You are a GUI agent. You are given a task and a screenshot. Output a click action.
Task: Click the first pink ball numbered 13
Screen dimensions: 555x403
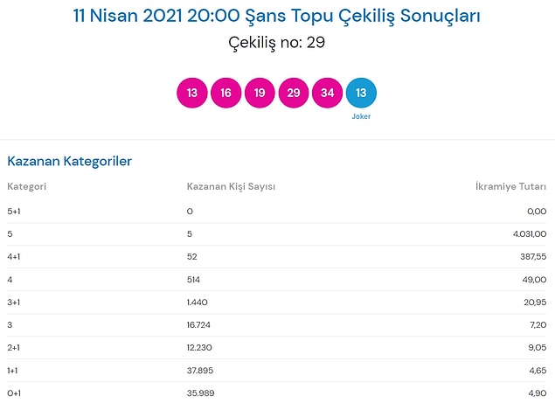click(191, 93)
